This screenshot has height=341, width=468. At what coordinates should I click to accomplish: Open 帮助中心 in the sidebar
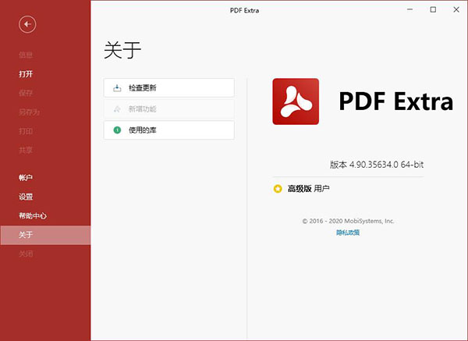click(x=33, y=215)
